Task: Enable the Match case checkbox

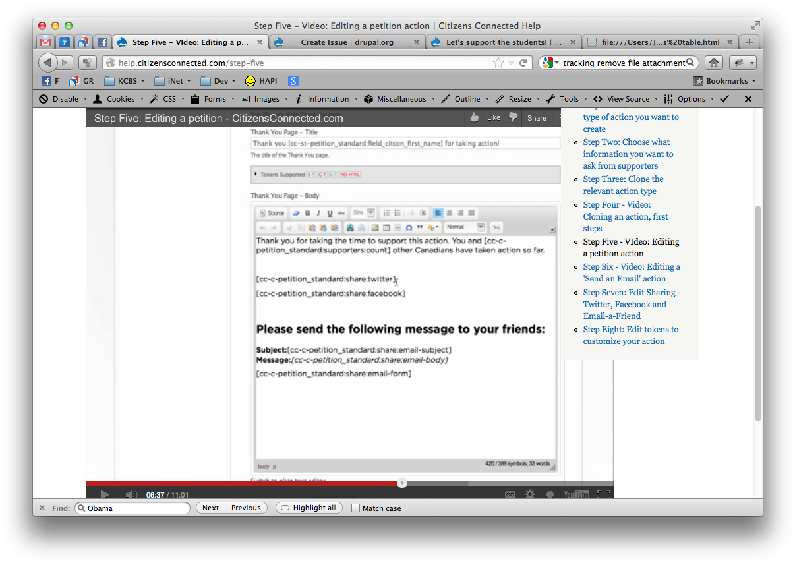Action: 356,508
